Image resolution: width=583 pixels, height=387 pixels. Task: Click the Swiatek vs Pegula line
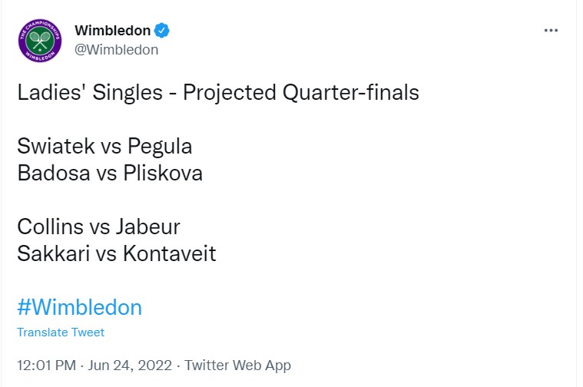tap(104, 147)
